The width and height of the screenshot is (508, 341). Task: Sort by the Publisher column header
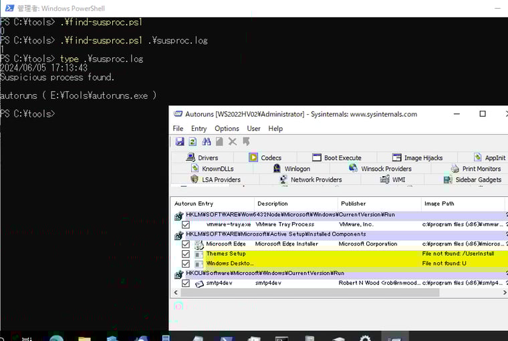coord(380,204)
